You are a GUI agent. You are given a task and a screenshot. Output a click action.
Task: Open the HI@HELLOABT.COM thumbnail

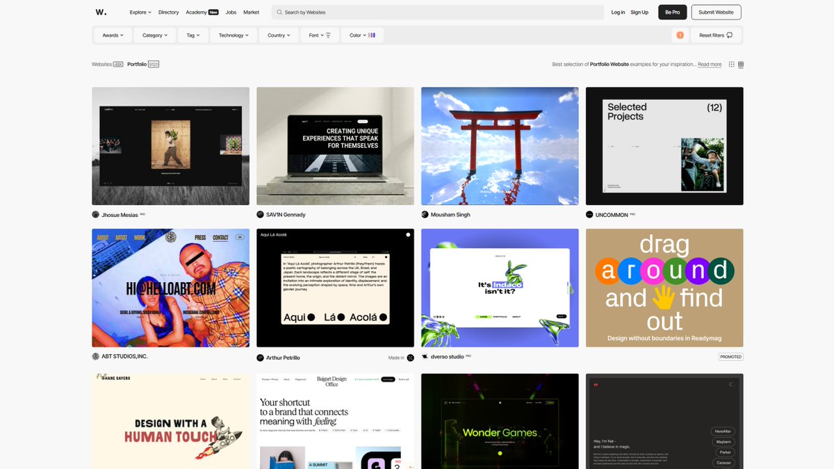click(x=170, y=288)
